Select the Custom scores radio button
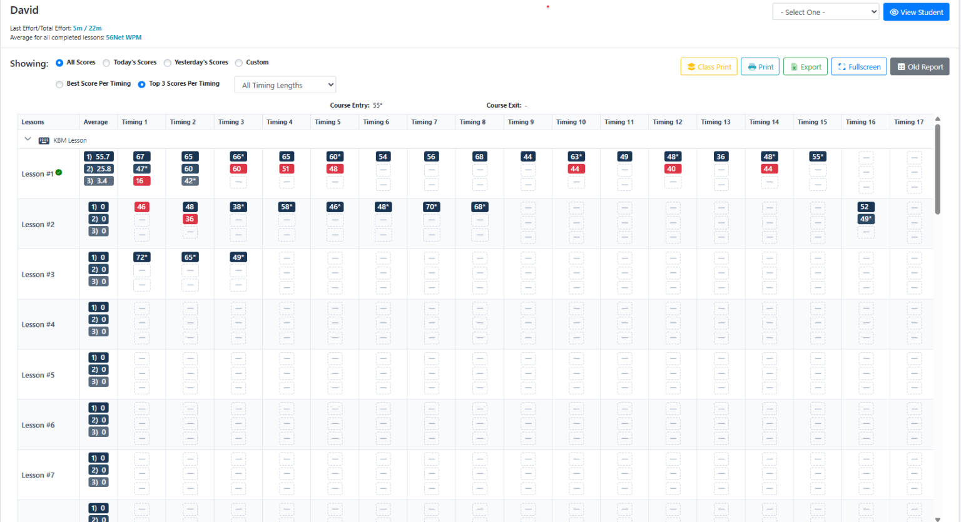The width and height of the screenshot is (961, 522). point(239,63)
